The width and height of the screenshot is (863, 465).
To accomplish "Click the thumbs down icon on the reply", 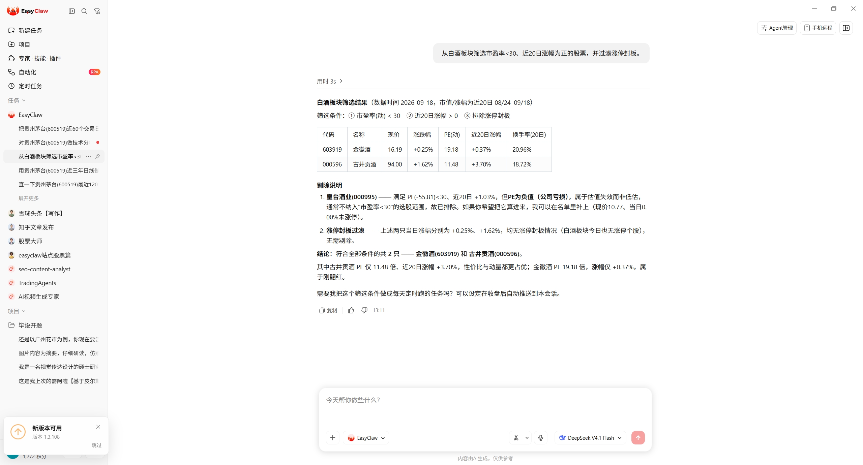I will (x=364, y=310).
